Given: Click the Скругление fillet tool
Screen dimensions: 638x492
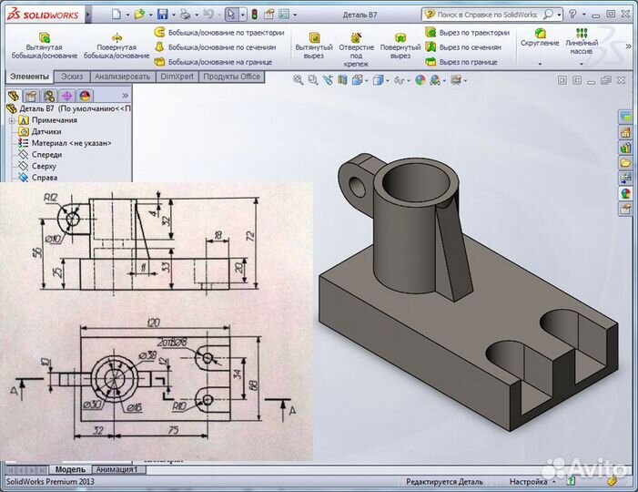Looking at the screenshot, I should click(540, 37).
